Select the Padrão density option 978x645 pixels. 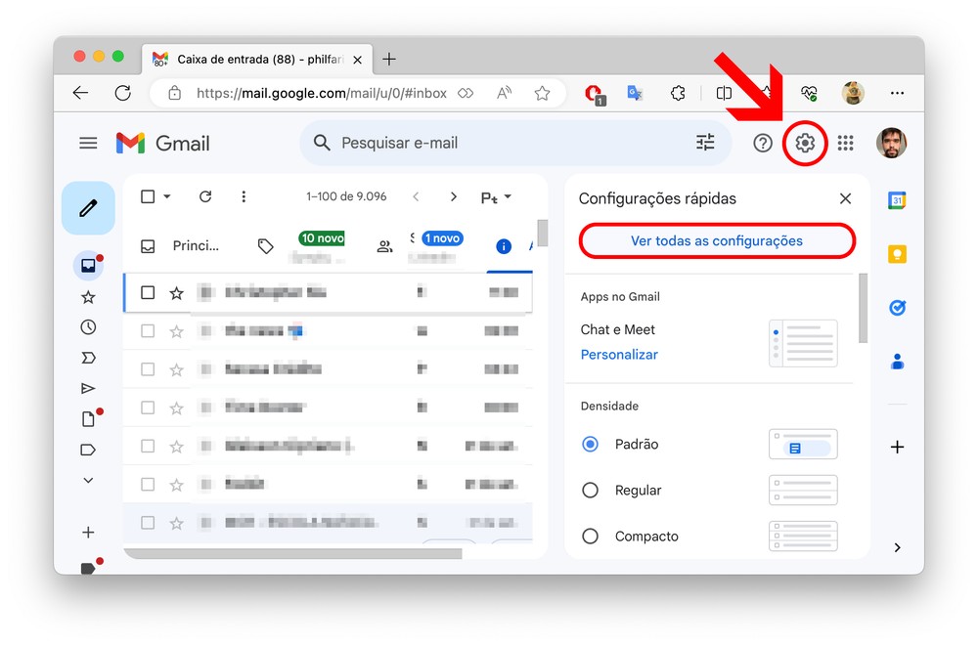[590, 444]
